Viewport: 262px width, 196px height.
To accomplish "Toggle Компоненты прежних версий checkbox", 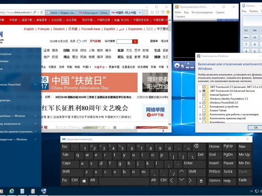I will click(x=204, y=118).
